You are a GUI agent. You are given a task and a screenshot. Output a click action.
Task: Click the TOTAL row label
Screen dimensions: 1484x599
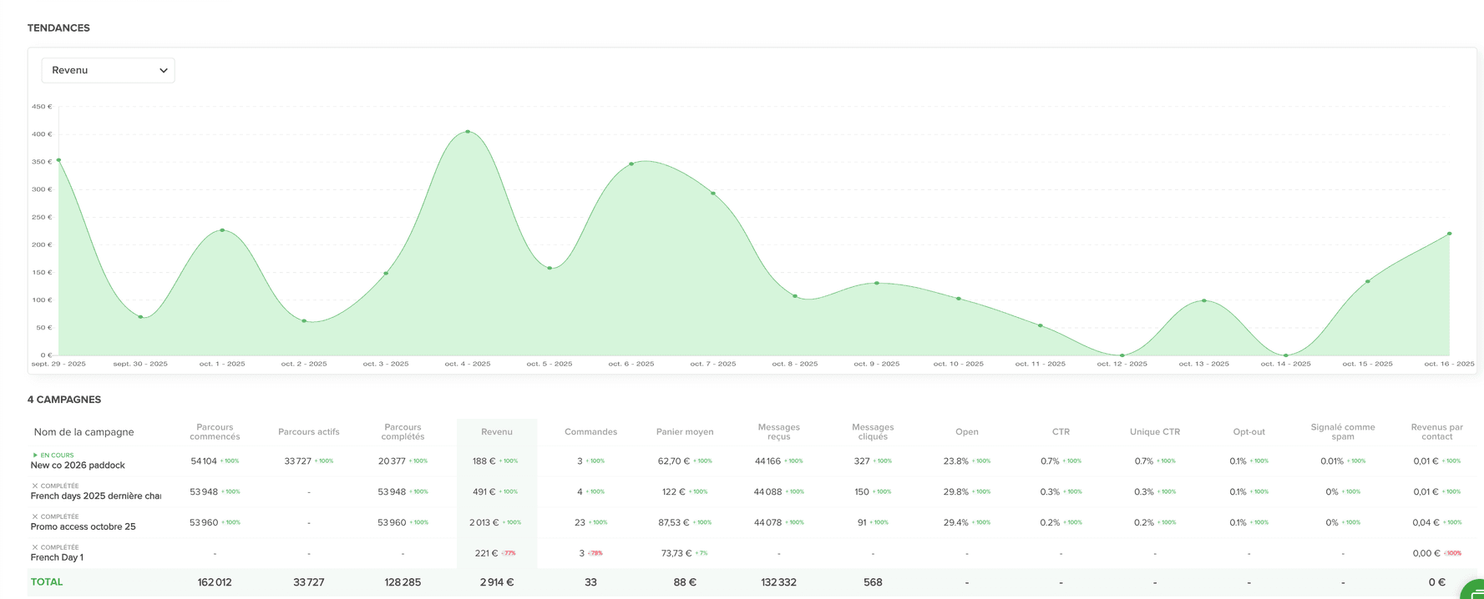click(47, 582)
